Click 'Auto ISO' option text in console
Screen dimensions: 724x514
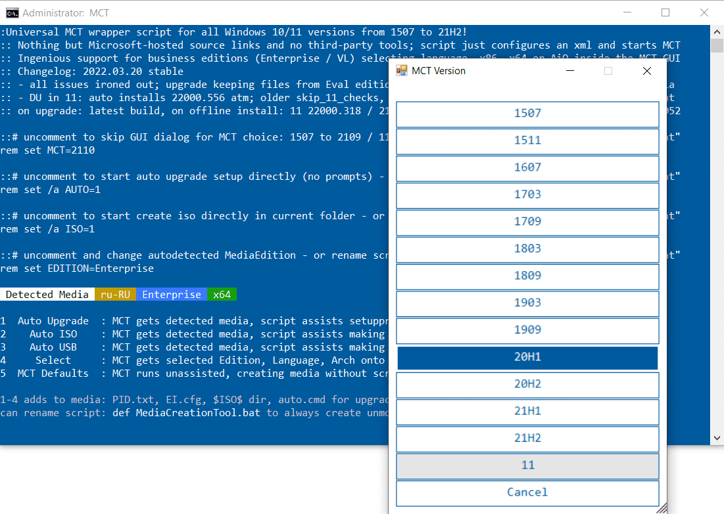(53, 333)
